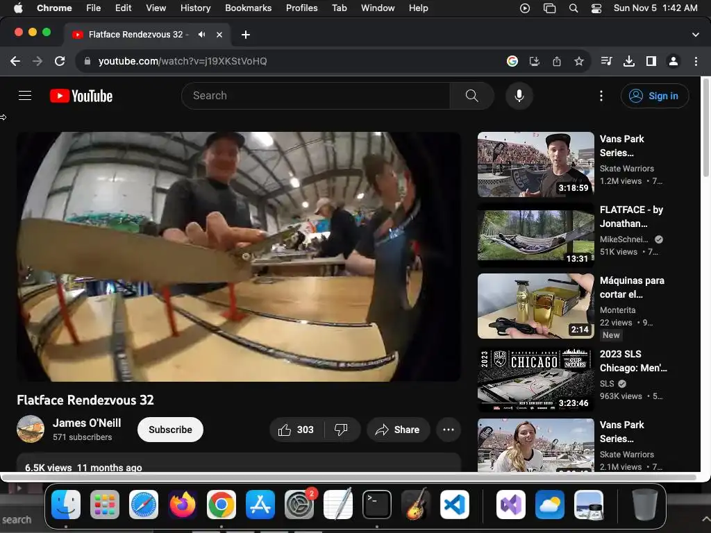Screen dimensions: 711x533
Task: Open '2023 SLS Chicago: Men'...' title
Action: 633,361
